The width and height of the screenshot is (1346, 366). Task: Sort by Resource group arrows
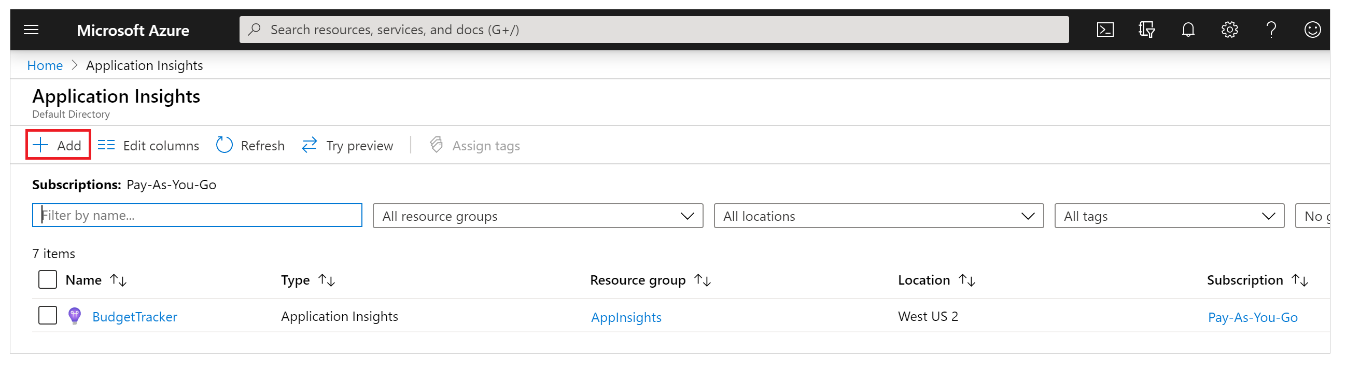[x=703, y=280]
